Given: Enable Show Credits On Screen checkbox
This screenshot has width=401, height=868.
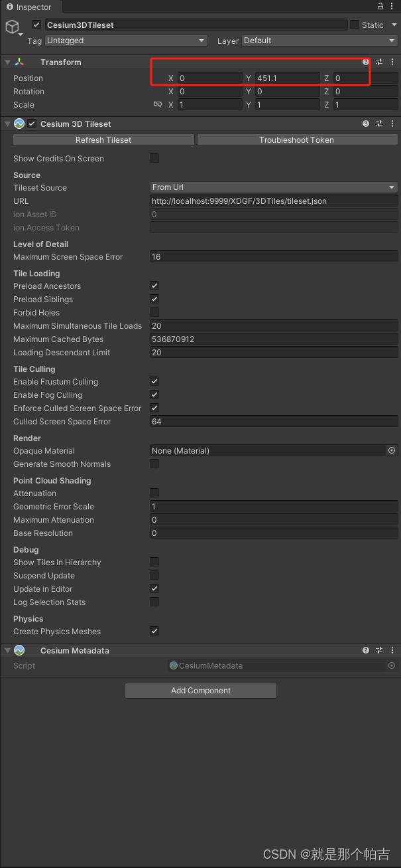Looking at the screenshot, I should point(154,158).
